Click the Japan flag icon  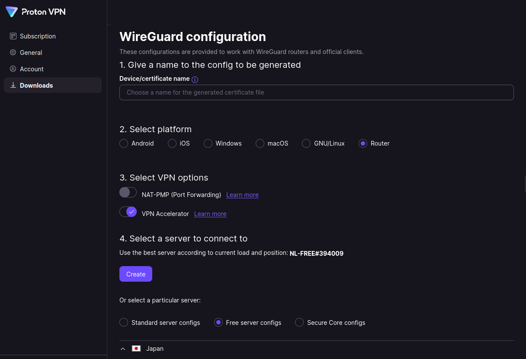(136, 349)
